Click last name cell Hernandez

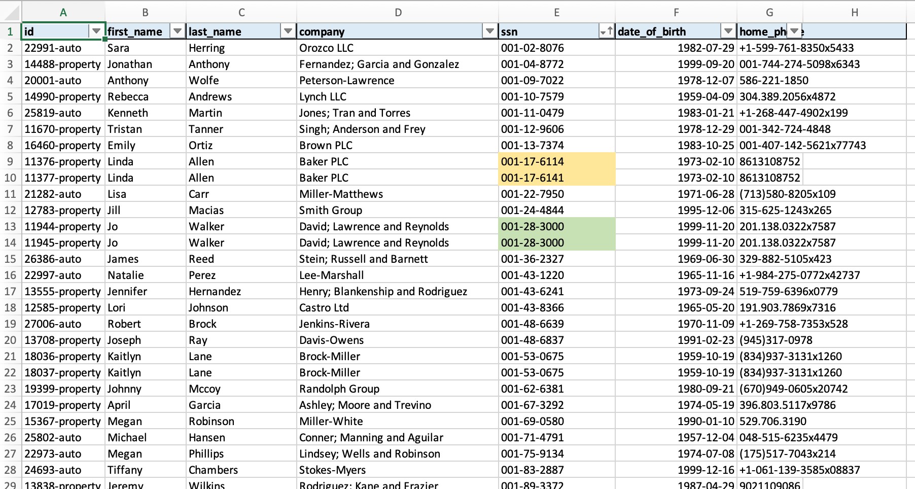click(x=241, y=291)
